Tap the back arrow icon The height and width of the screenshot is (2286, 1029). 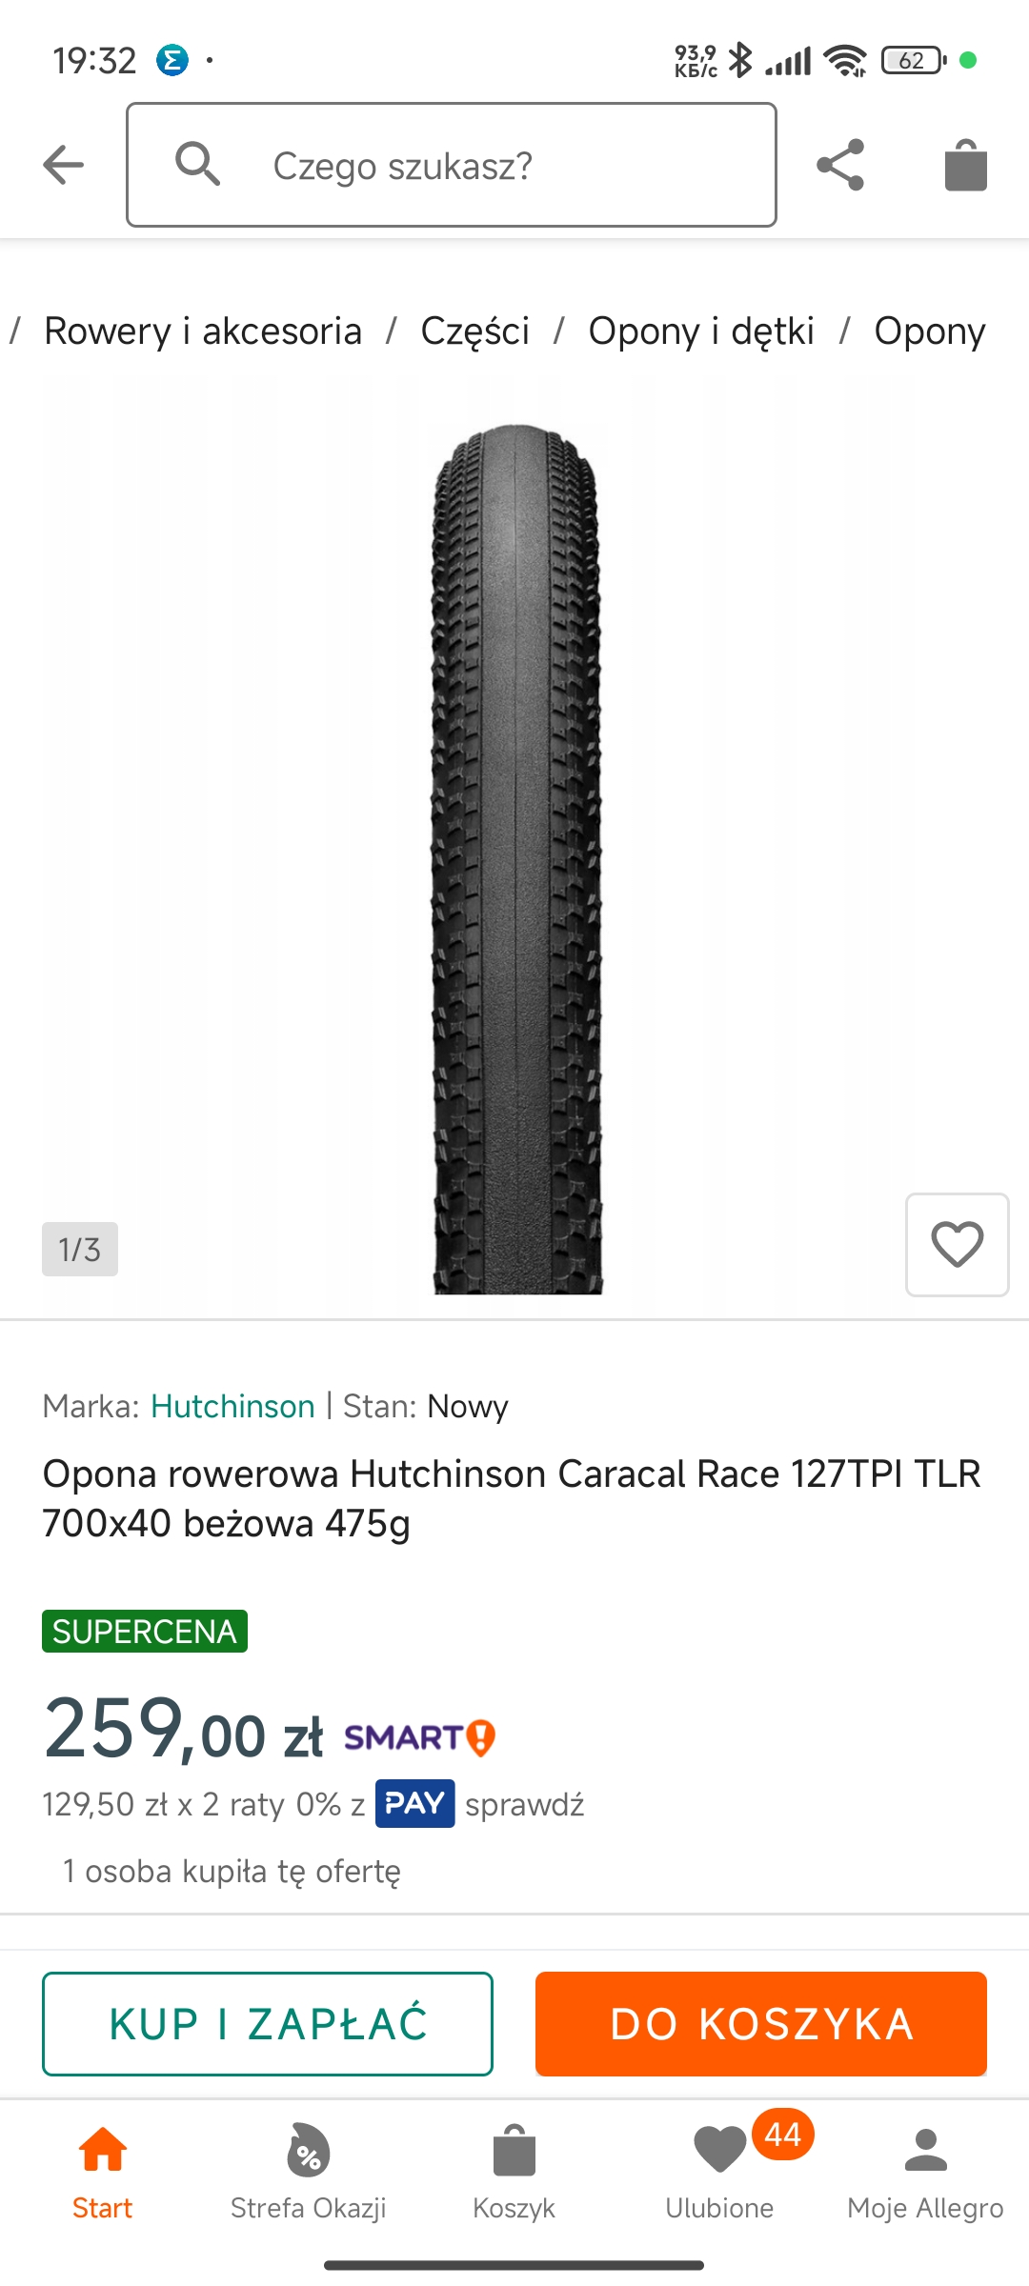click(x=64, y=165)
